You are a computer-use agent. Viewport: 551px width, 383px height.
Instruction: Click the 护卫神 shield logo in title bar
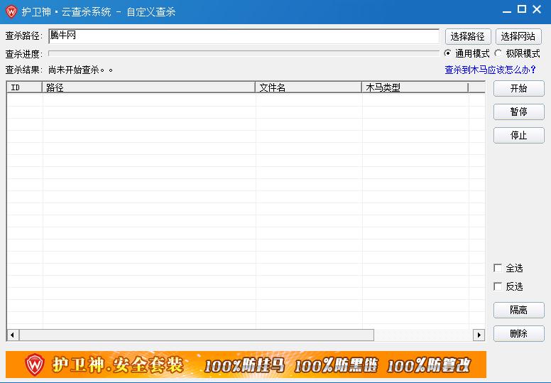[x=11, y=11]
